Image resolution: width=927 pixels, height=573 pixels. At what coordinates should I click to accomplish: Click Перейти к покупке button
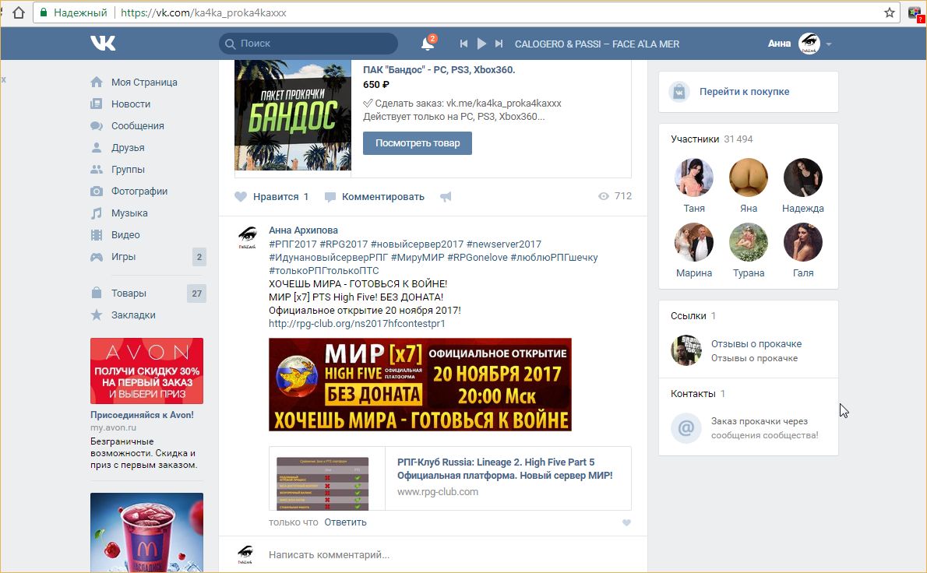743,92
